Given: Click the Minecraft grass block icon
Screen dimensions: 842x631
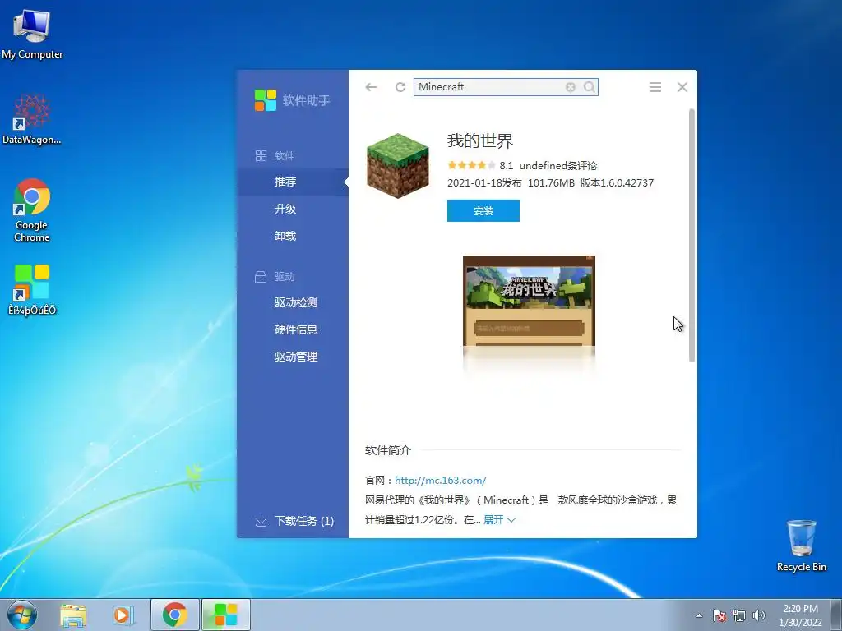Looking at the screenshot, I should (x=398, y=166).
